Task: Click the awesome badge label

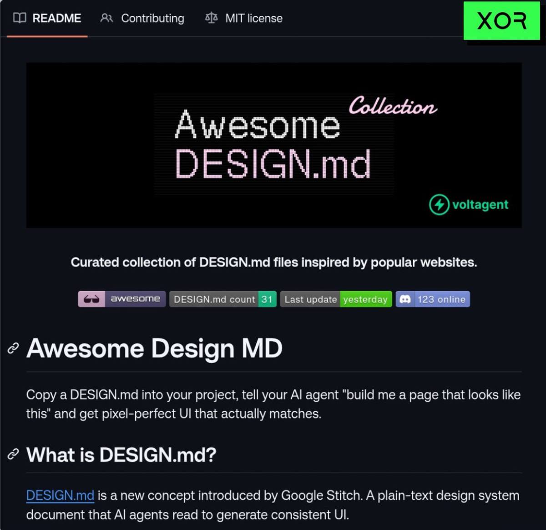Action: click(135, 299)
